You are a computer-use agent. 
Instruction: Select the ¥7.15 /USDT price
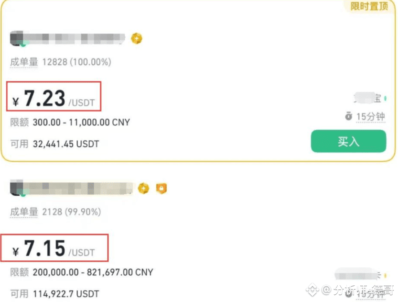54,248
